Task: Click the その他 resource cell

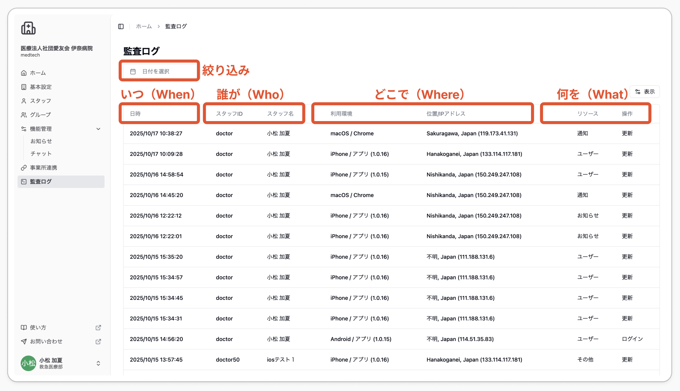Action: click(x=585, y=359)
